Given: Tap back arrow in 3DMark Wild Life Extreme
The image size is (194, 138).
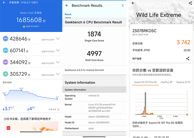Looking at the screenshot, I should 133,3.
